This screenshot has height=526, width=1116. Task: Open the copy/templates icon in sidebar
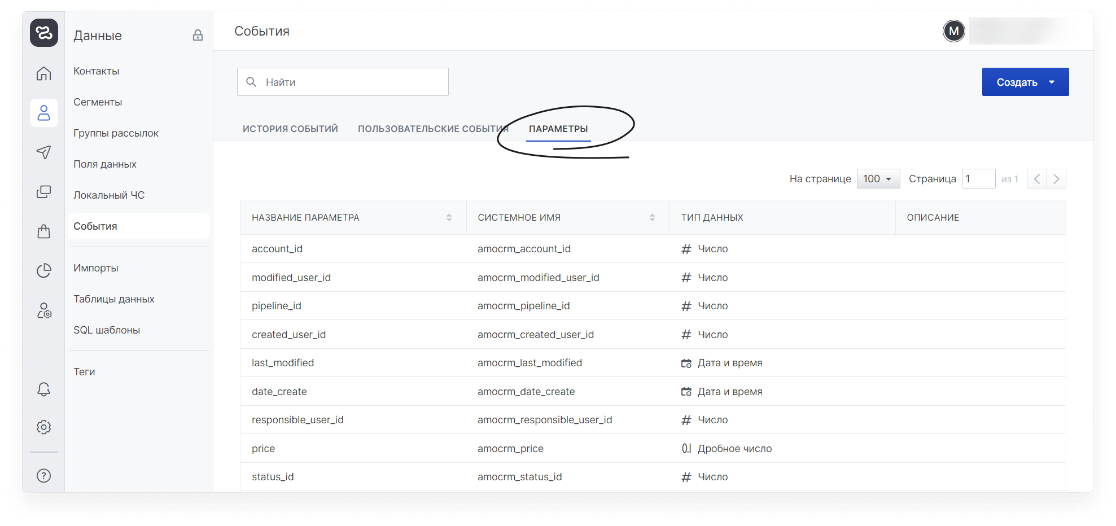44,192
